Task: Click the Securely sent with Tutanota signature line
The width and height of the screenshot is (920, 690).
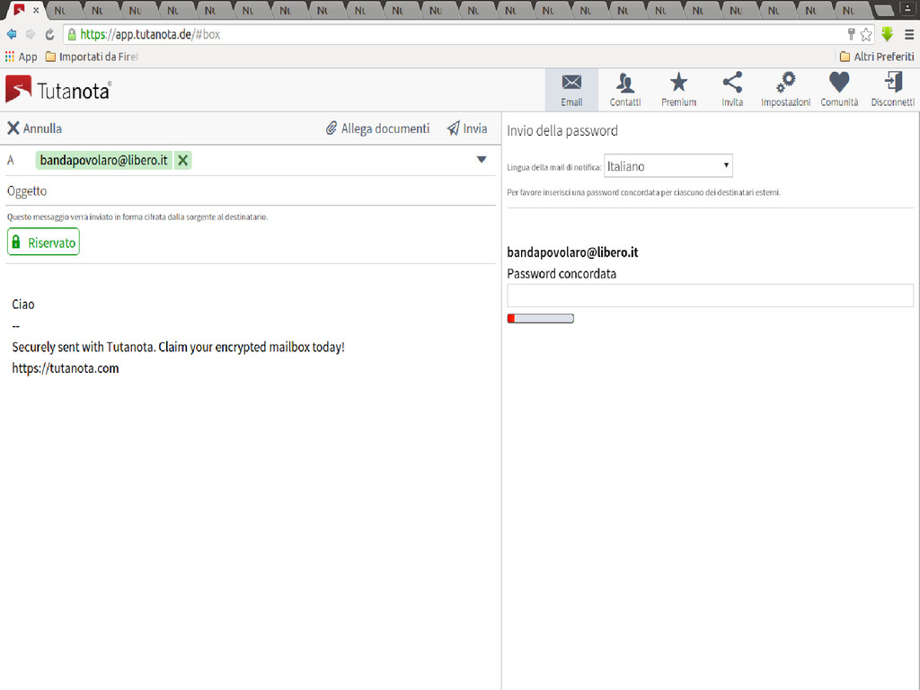Action: coord(179,348)
